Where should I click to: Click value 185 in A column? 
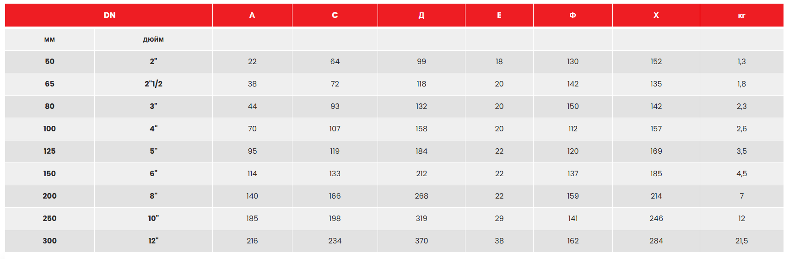coord(252,218)
